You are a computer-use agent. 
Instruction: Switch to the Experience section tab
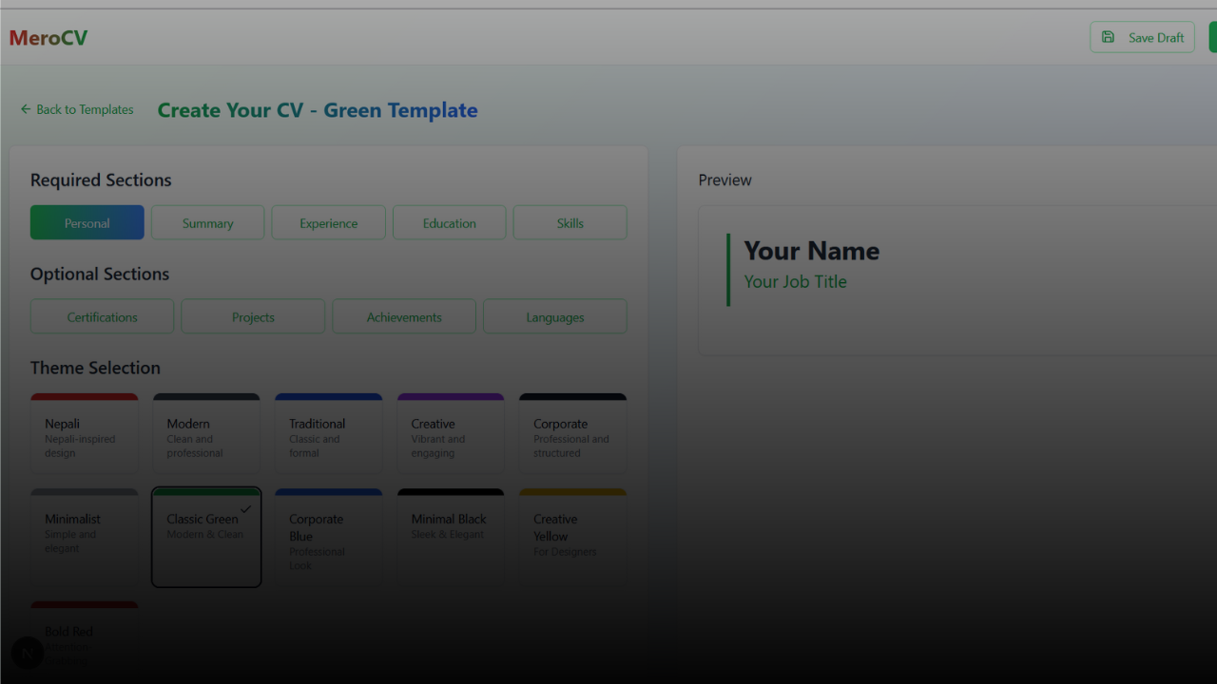point(328,221)
